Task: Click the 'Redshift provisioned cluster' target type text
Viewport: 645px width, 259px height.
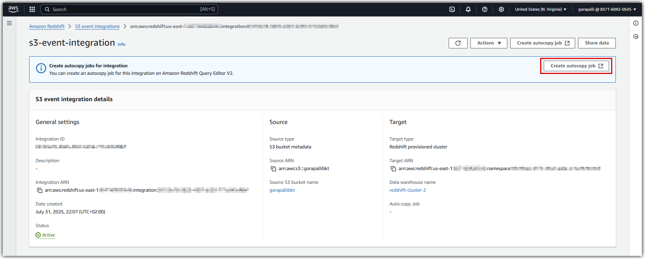Action: click(x=418, y=147)
